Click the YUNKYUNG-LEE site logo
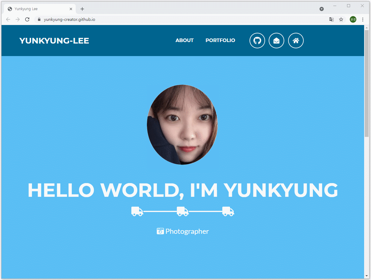This screenshot has width=371, height=280. point(54,41)
